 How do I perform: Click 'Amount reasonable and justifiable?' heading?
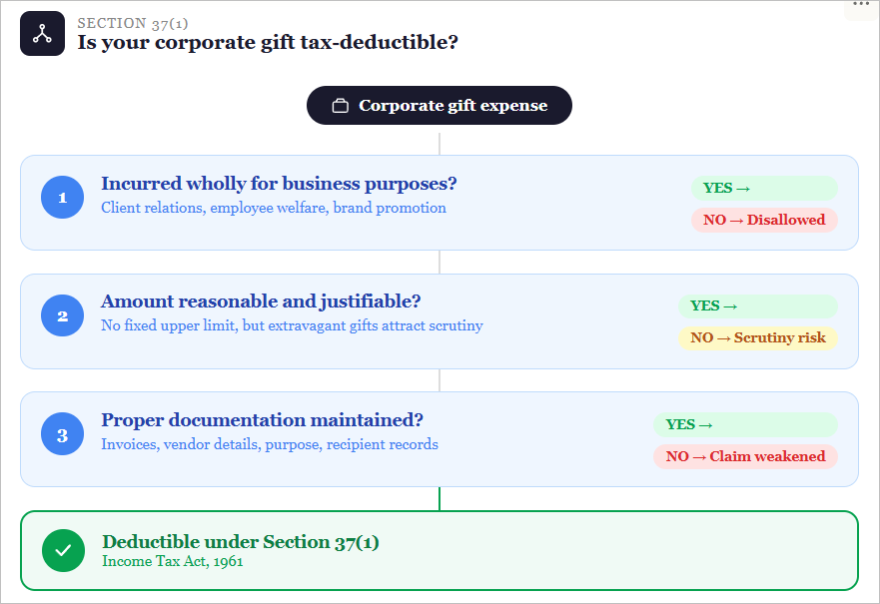coord(261,302)
